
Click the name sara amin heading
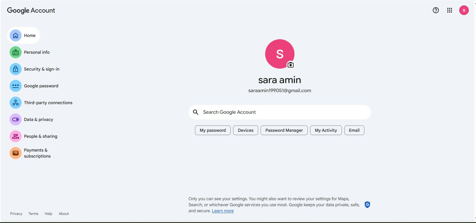point(280,80)
